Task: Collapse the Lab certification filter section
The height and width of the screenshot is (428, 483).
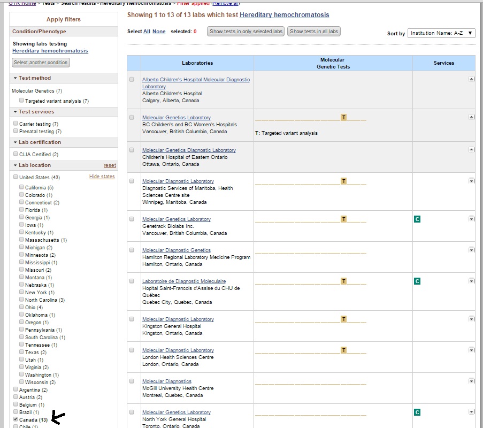Action: tap(15, 142)
